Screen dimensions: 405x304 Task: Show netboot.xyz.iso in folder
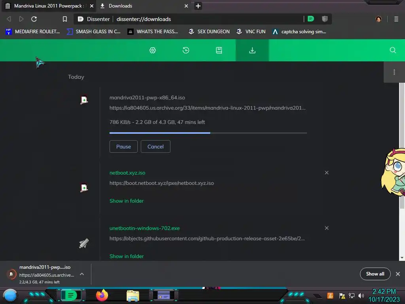127,201
